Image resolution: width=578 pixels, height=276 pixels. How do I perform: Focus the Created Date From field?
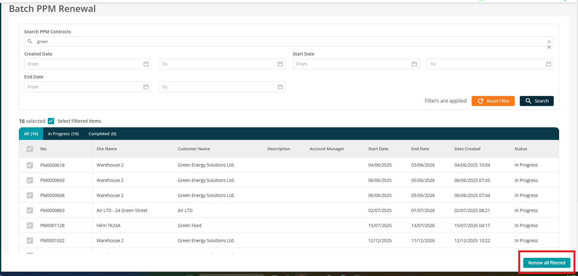(87, 64)
